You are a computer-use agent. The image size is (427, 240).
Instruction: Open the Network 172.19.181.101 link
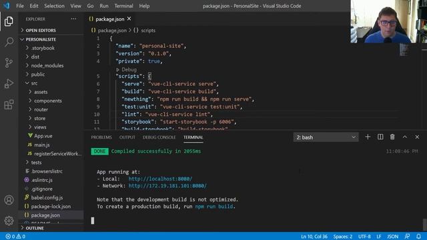[x=167, y=185]
